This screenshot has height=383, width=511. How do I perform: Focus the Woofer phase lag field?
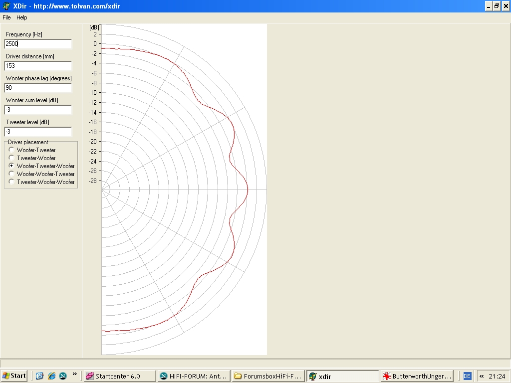pyautogui.click(x=38, y=88)
